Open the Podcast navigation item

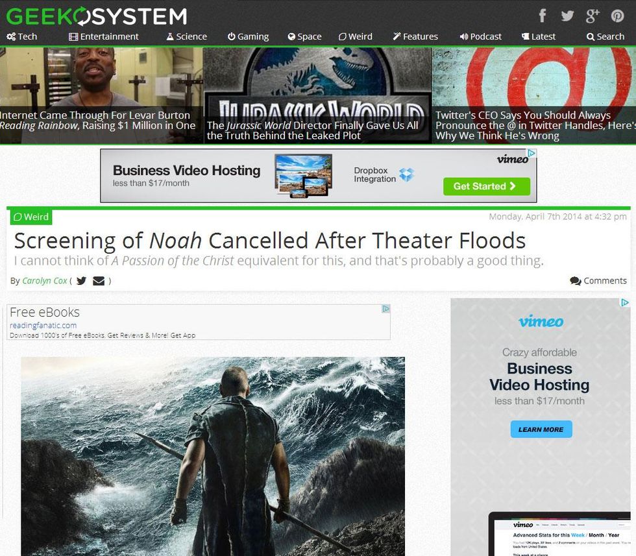click(x=481, y=36)
